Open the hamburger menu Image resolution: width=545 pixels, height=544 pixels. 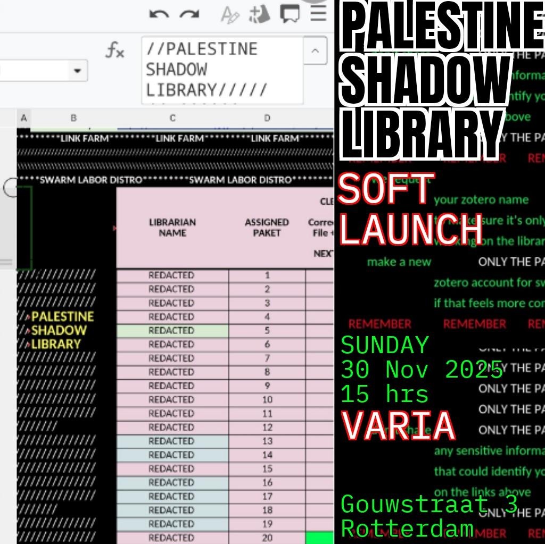pos(318,13)
